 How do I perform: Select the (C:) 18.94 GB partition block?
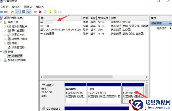[104, 93]
